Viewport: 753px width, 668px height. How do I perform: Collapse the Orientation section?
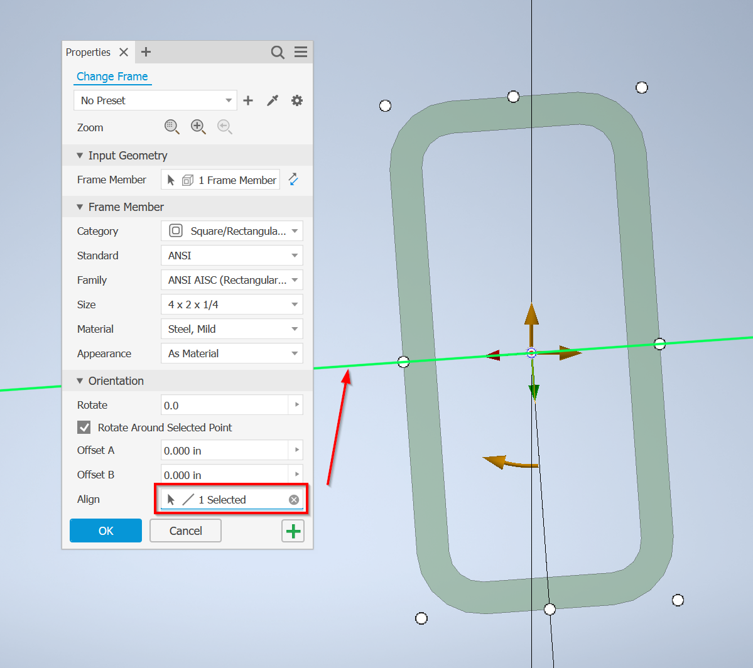point(80,381)
